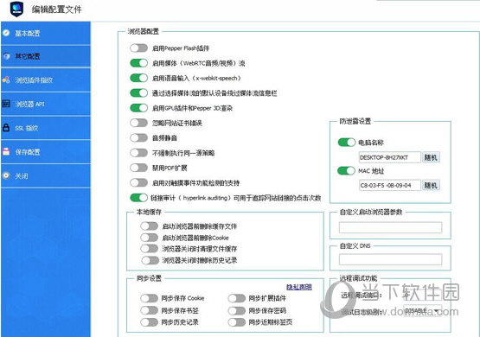
Task: Click the round icon beside 关闭
Action: coord(6,175)
